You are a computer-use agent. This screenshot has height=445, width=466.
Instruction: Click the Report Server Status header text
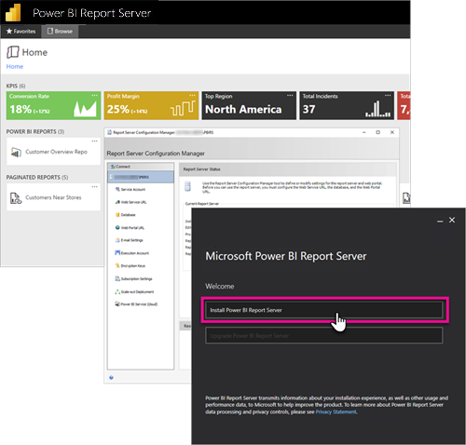(x=201, y=169)
